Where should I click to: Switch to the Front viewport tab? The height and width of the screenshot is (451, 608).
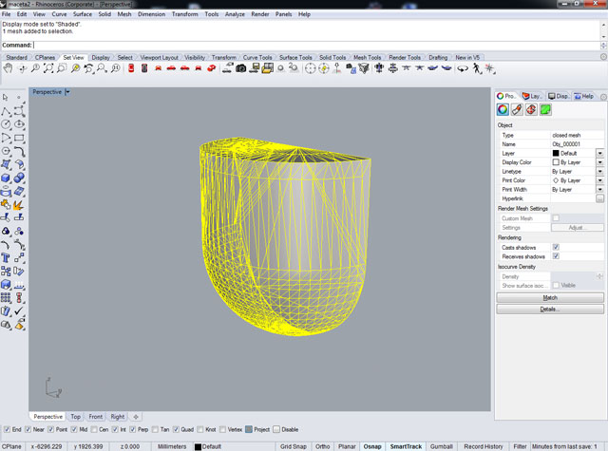click(x=95, y=417)
